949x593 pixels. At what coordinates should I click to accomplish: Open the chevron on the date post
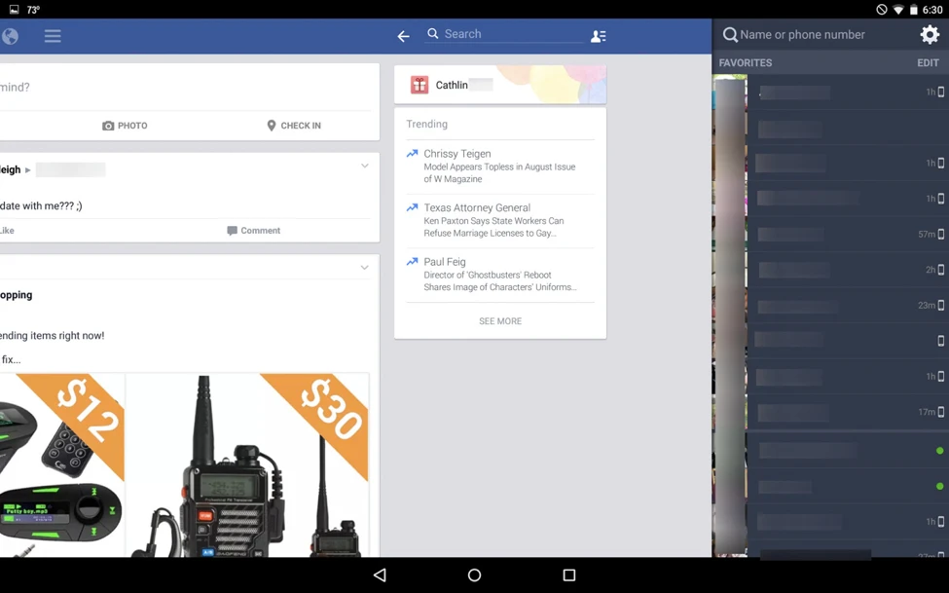(x=365, y=166)
